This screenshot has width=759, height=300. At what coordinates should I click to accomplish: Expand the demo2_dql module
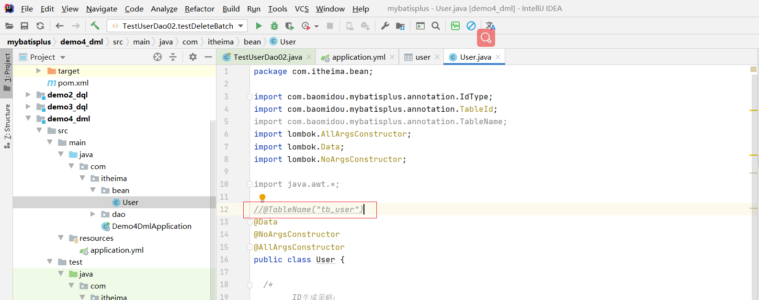click(x=28, y=95)
